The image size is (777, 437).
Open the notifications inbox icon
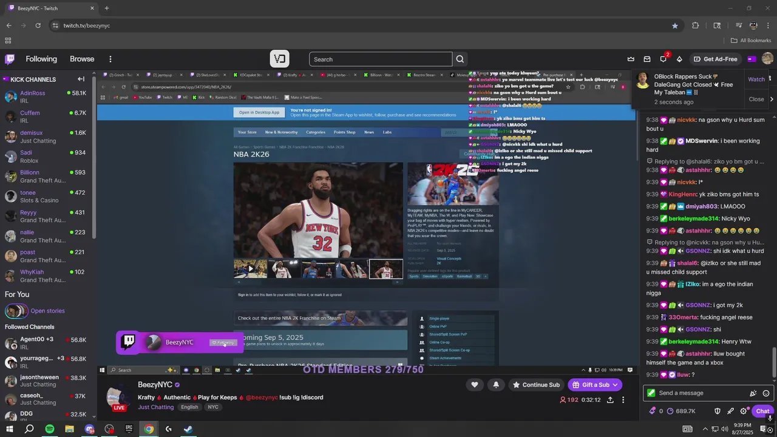(x=647, y=59)
